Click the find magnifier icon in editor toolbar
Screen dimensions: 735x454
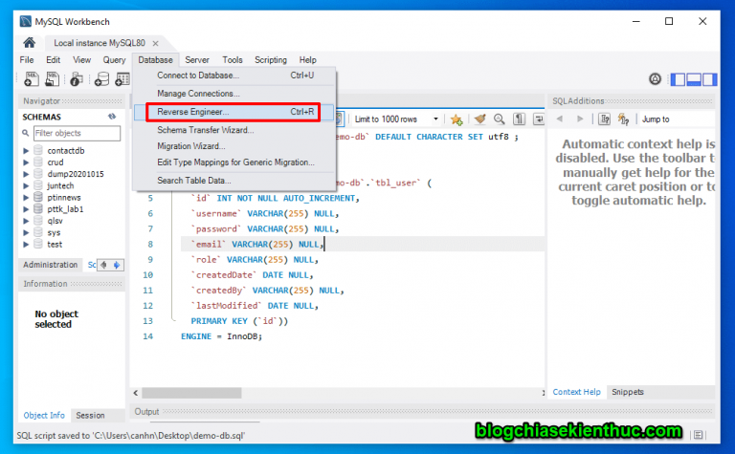pyautogui.click(x=499, y=119)
